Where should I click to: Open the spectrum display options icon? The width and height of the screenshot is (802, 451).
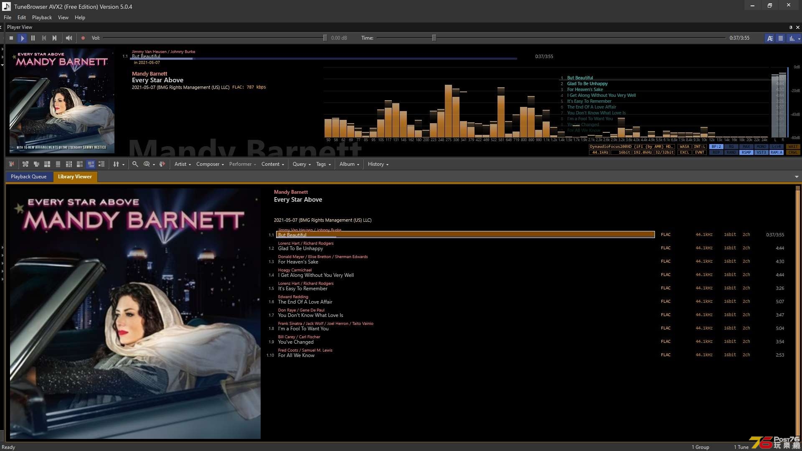792,38
